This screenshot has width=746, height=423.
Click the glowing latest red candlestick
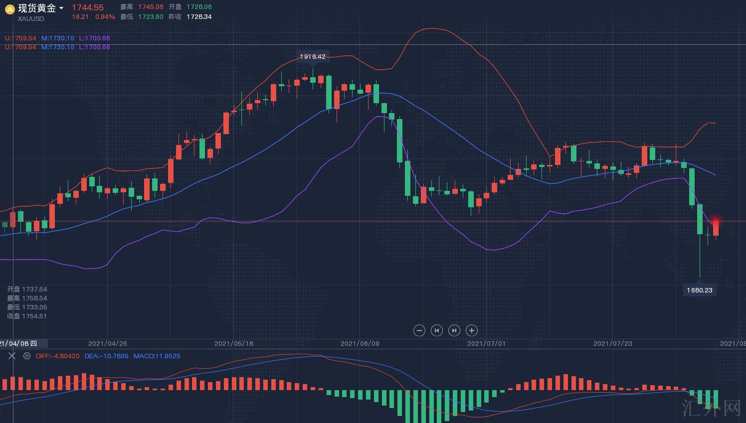[716, 228]
